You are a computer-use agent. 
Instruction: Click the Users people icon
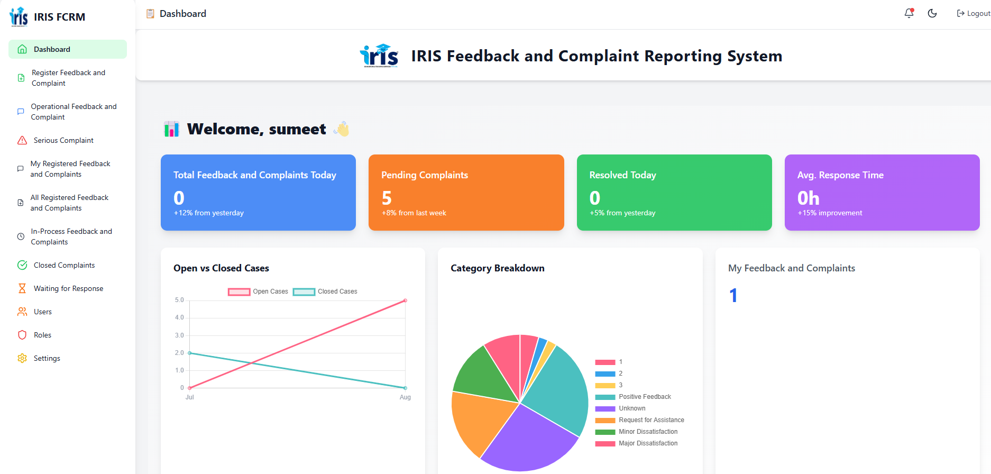(x=22, y=312)
